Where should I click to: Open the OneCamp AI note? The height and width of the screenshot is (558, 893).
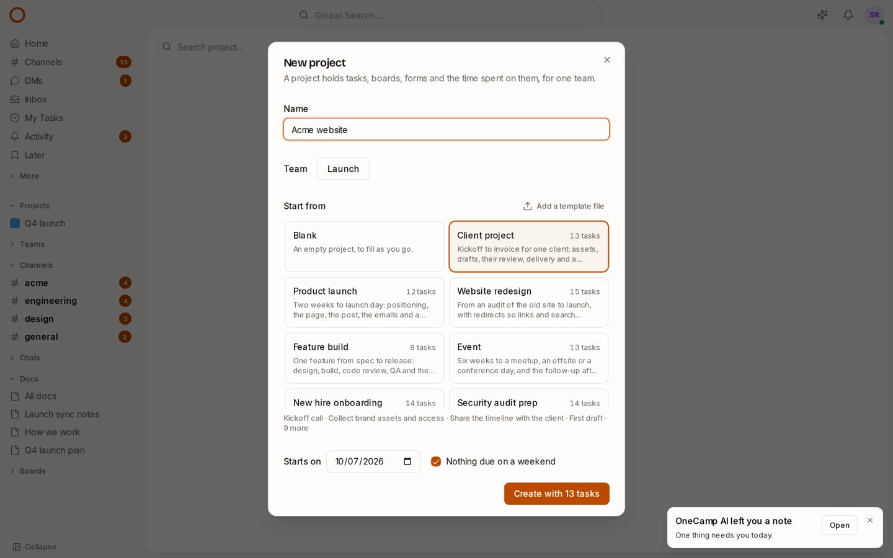(x=839, y=525)
